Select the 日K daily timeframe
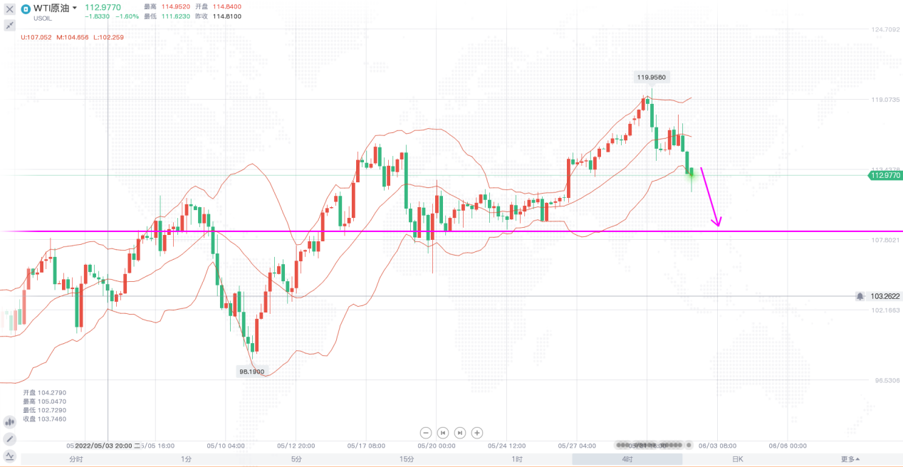The height and width of the screenshot is (467, 903). [x=737, y=459]
